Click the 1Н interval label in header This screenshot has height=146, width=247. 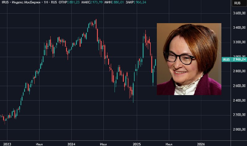pos(46,2)
